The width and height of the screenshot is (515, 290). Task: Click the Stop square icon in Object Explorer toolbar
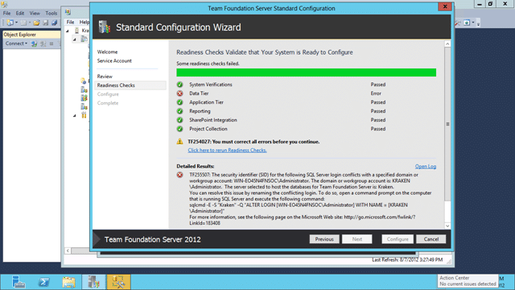pos(51,43)
